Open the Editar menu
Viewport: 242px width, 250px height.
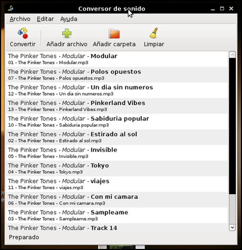[x=45, y=19]
